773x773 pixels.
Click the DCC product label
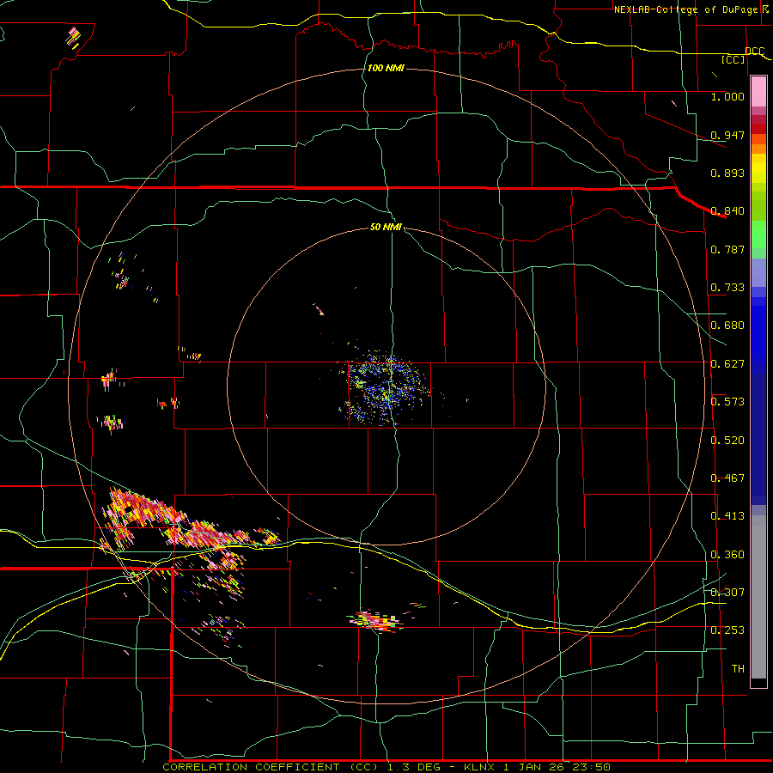(754, 51)
